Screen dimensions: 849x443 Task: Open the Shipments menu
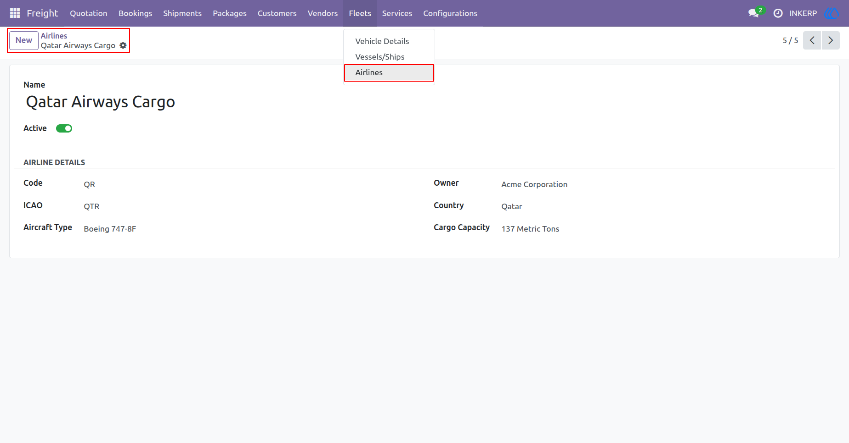[182, 13]
